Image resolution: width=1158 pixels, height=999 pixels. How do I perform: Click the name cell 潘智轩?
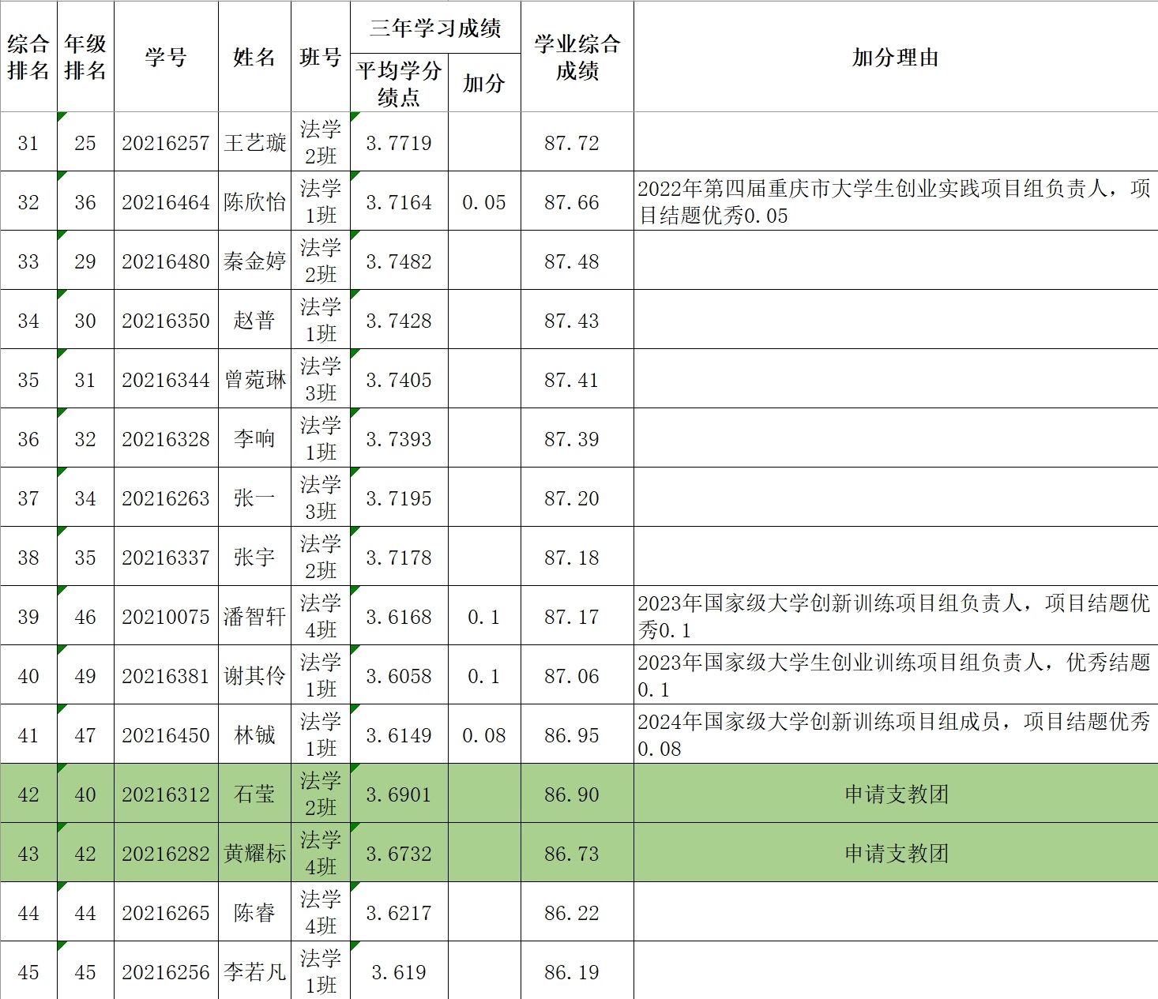[x=254, y=617]
